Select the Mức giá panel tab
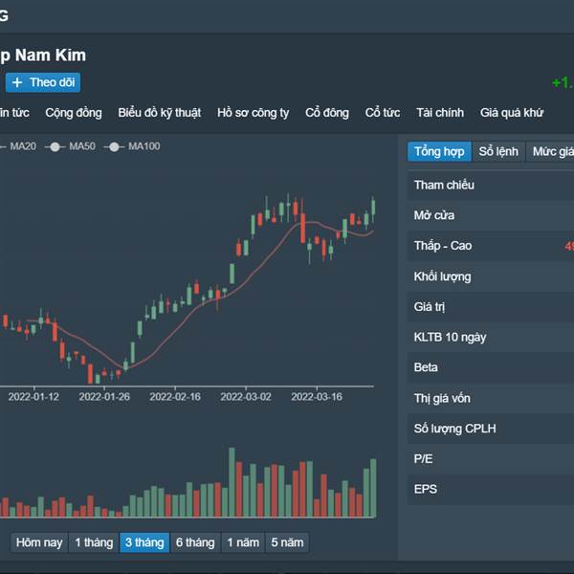The height and width of the screenshot is (574, 574). click(x=550, y=151)
